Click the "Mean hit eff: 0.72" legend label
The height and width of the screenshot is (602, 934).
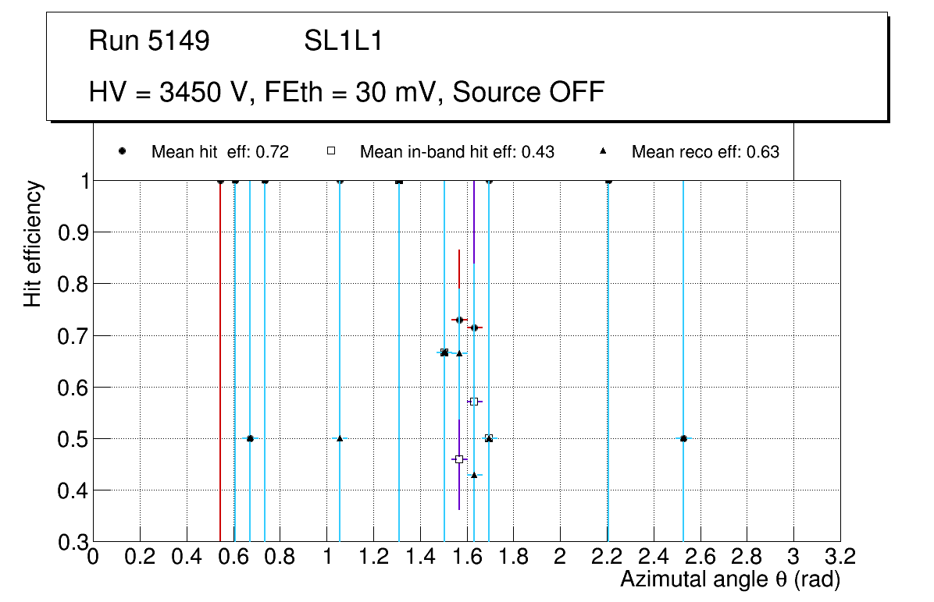click(x=220, y=152)
